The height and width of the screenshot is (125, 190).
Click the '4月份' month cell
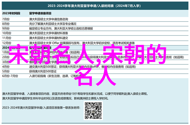(x=6, y=66)
